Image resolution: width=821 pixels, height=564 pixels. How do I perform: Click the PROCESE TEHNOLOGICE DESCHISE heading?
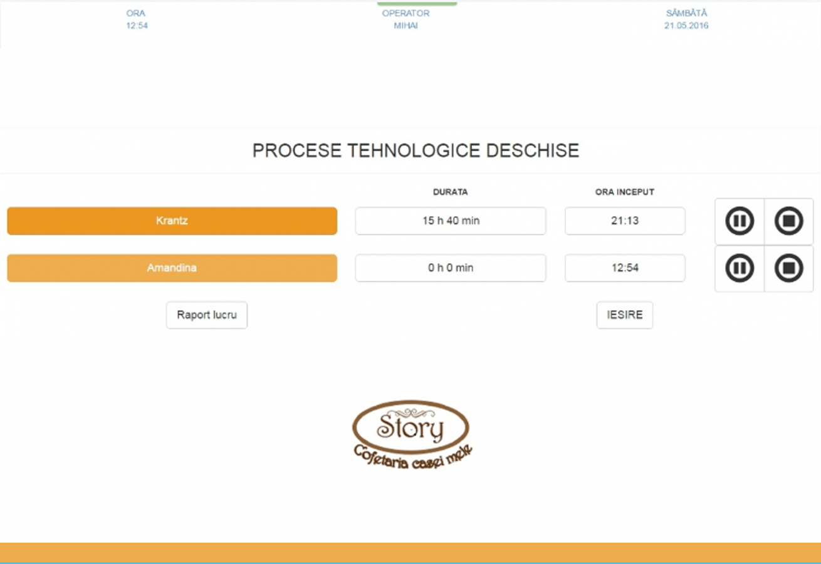pyautogui.click(x=416, y=151)
